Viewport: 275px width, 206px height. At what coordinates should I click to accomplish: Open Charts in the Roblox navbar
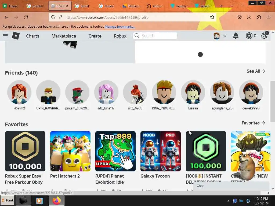pos(32,36)
